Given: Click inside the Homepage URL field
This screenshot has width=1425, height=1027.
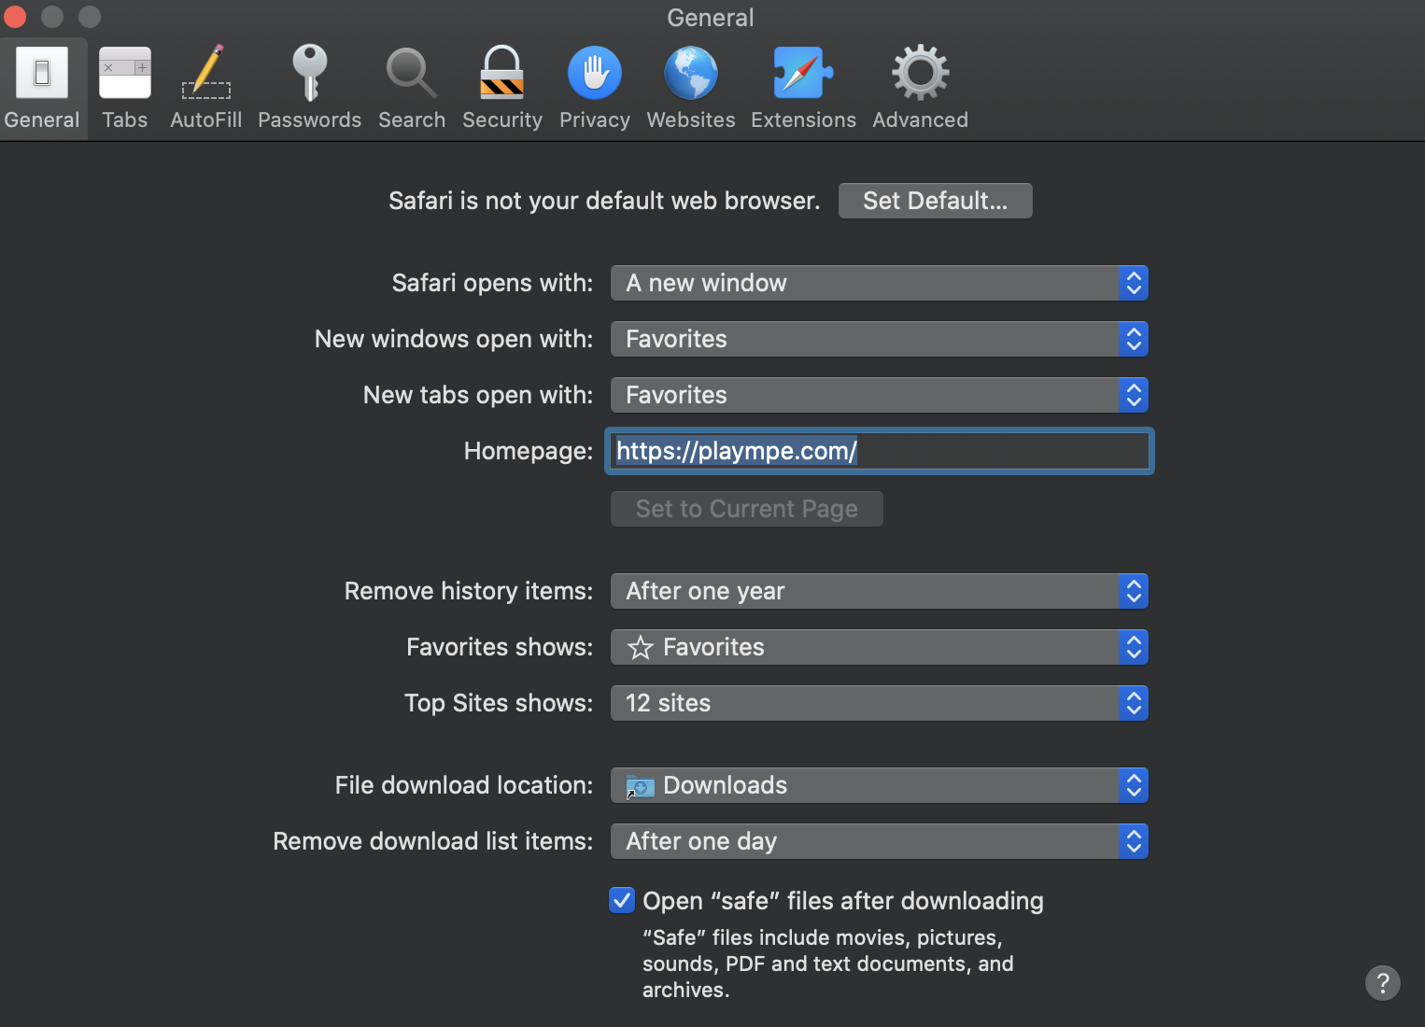Looking at the screenshot, I should point(880,451).
